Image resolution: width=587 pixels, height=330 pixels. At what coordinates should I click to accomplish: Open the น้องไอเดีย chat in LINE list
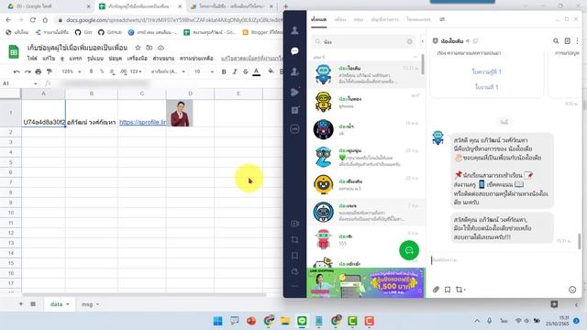[x=366, y=74]
